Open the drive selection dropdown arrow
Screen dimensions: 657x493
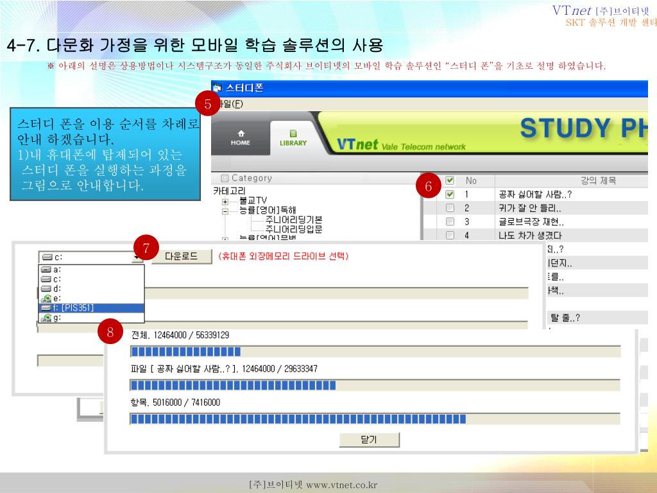pyautogui.click(x=137, y=257)
